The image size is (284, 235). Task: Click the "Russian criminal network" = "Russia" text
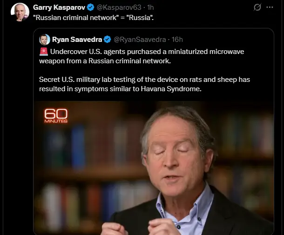click(x=93, y=18)
